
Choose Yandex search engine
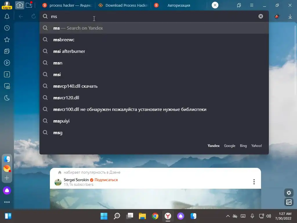pyautogui.click(x=213, y=146)
